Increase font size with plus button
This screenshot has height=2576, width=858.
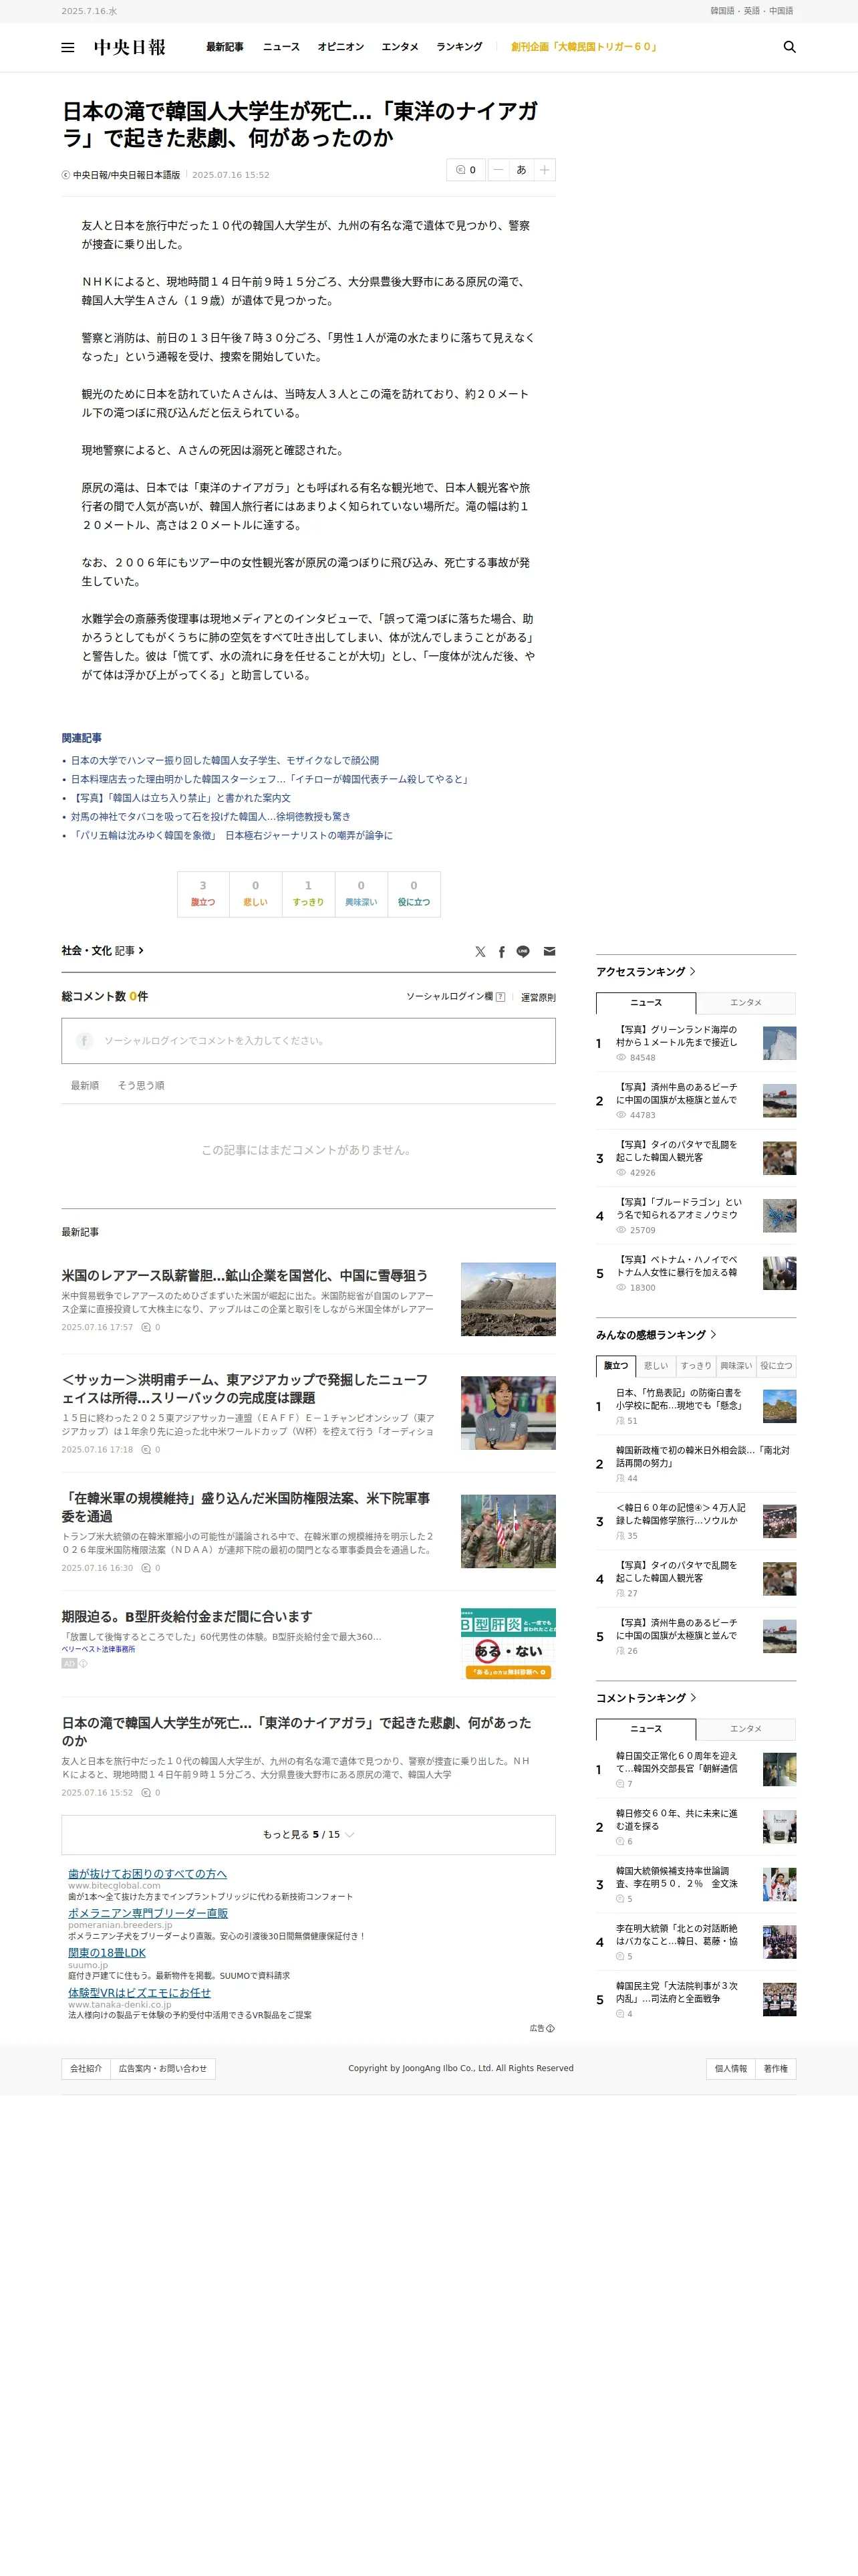[x=545, y=170]
